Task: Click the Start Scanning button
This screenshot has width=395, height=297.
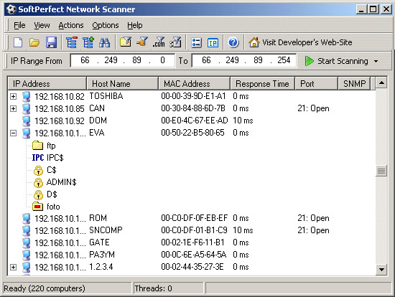Action: pos(336,61)
